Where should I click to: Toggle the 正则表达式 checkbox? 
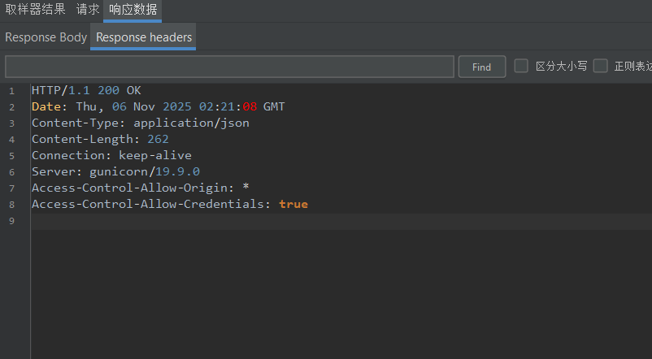(x=601, y=67)
